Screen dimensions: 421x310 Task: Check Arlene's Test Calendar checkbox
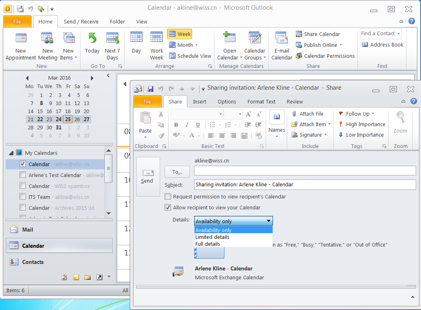[23, 175]
